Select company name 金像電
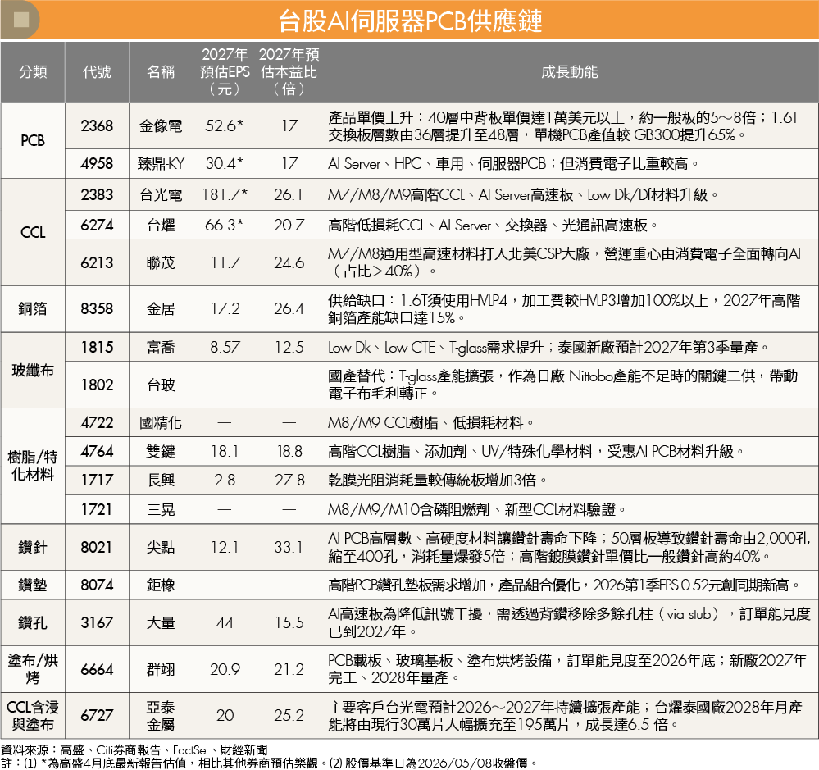Screen dimensions: 819x770 pos(161,126)
